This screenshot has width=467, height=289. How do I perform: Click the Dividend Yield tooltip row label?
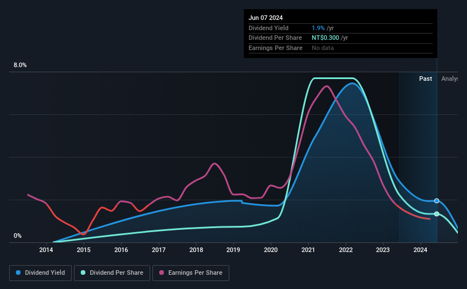[x=268, y=28]
